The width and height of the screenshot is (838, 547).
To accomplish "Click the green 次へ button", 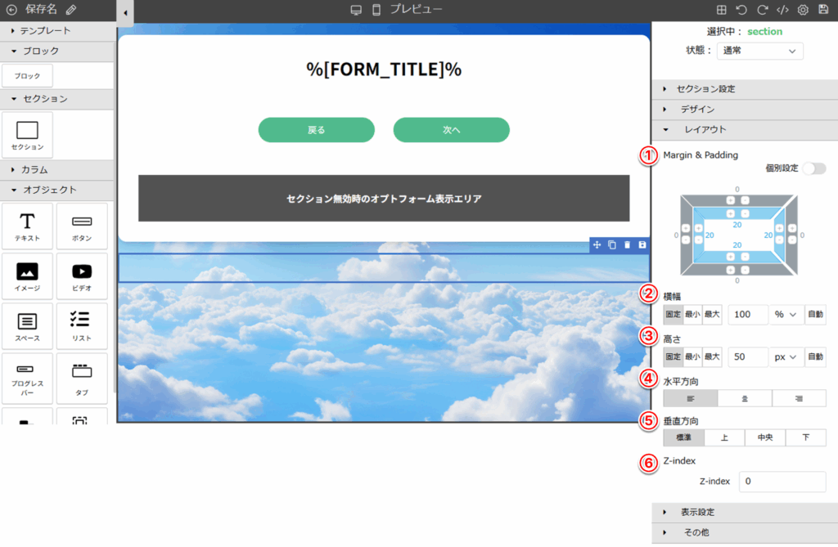I will (x=452, y=130).
